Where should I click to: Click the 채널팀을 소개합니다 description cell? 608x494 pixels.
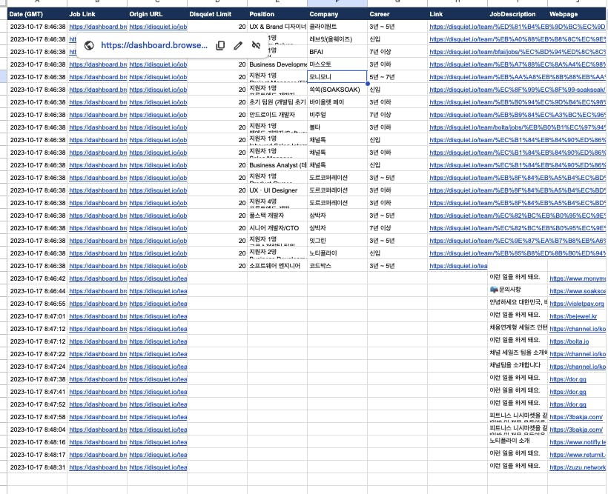click(x=518, y=367)
